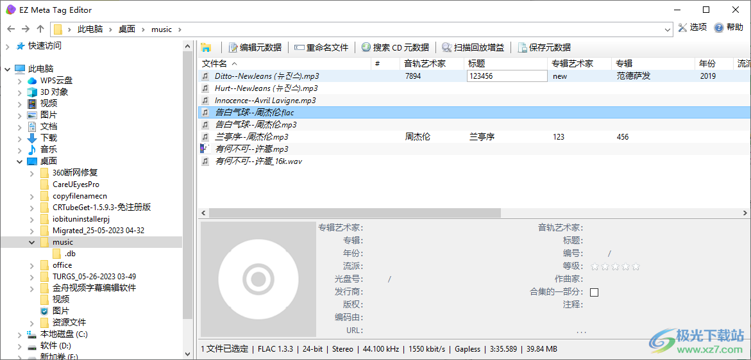Open 选项 settings
Viewport: 751px width, 360px height.
[693, 28]
